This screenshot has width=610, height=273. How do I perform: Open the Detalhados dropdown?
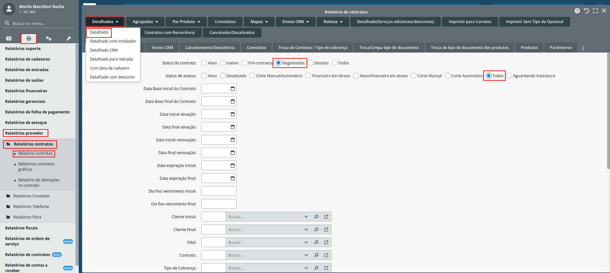pos(105,22)
